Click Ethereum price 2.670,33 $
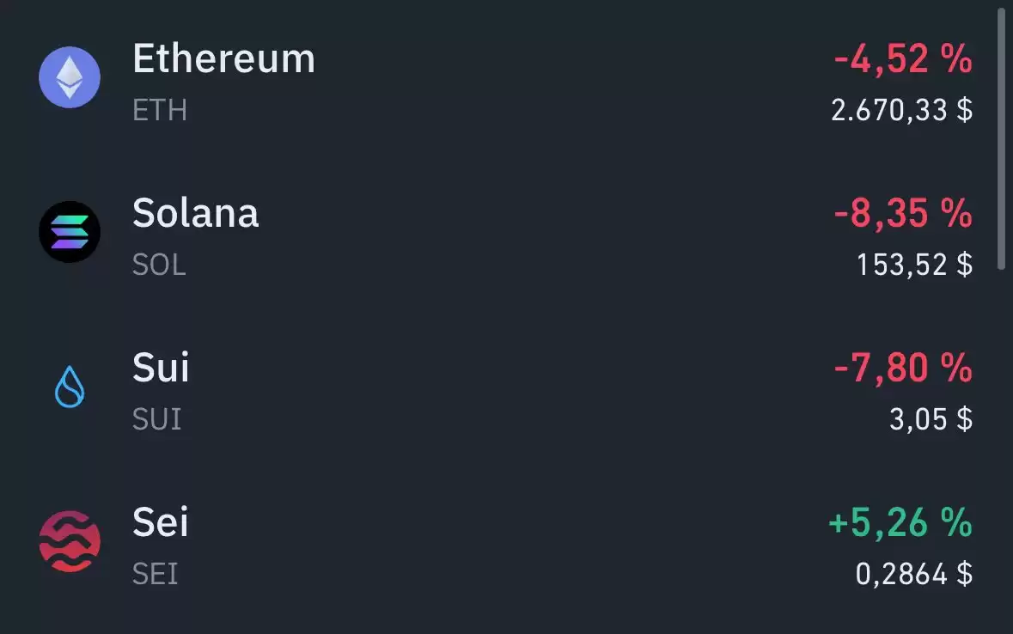The width and height of the screenshot is (1013, 634). (902, 110)
